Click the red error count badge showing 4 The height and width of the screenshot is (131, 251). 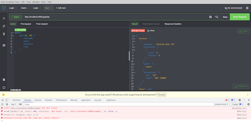(x=227, y=100)
